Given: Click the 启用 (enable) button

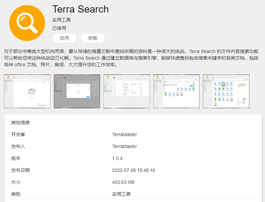Looking at the screenshot, I should click(64, 38).
